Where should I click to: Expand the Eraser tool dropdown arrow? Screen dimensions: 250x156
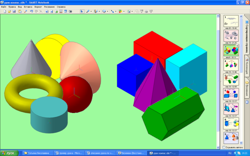point(107,12)
